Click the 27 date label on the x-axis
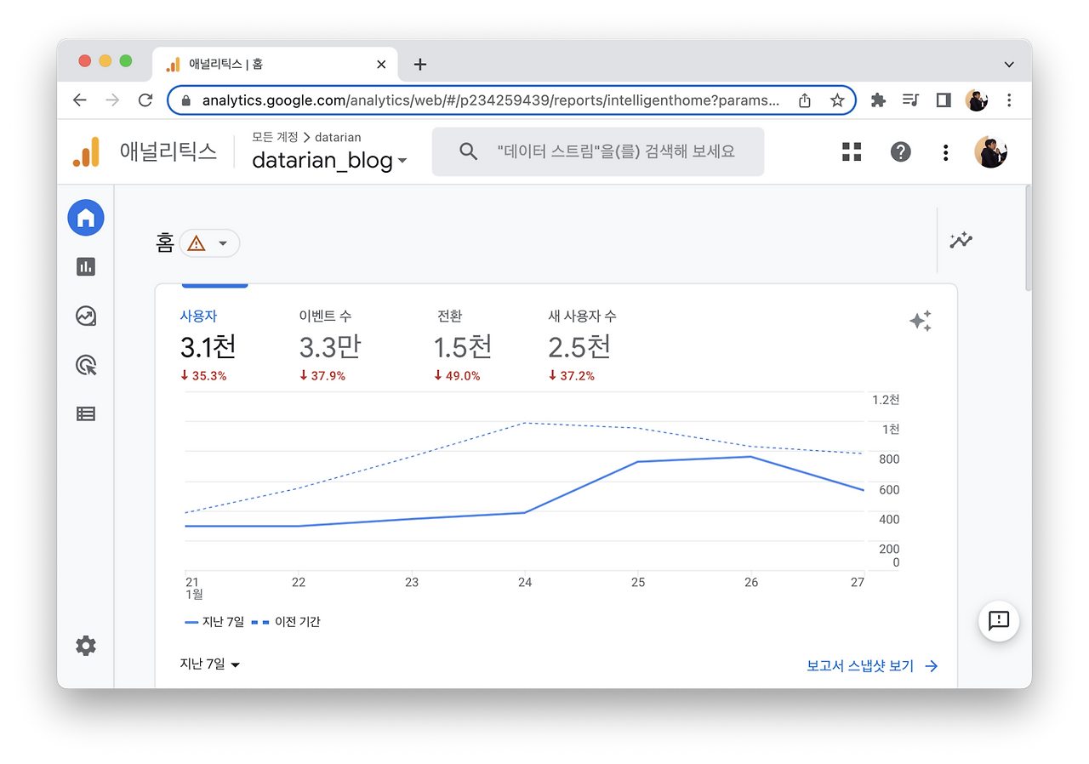1089x764 pixels. click(x=858, y=583)
